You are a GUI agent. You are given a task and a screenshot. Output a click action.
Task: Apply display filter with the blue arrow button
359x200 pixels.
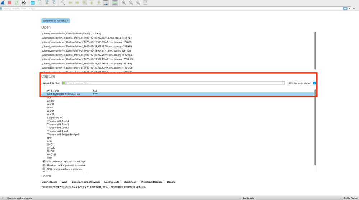coord(345,9)
